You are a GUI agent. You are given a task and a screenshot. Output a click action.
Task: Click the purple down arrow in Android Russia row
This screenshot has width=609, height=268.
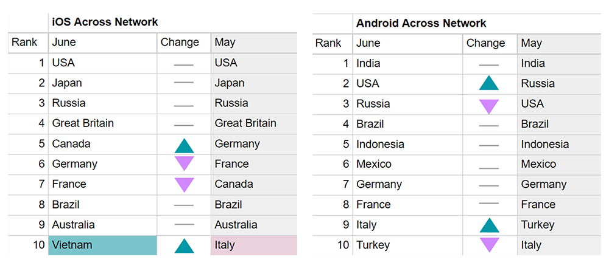pos(489,105)
